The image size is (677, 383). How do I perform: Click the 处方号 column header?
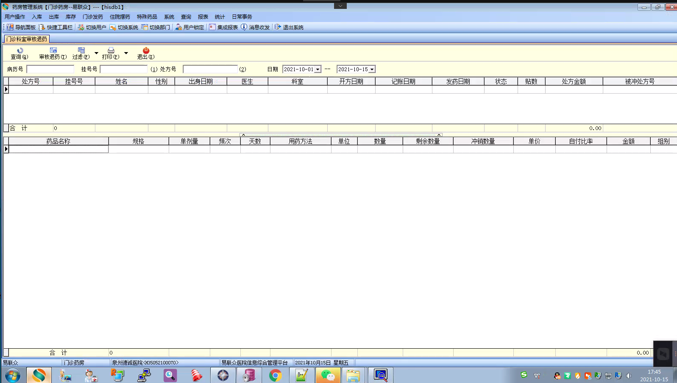click(x=31, y=81)
